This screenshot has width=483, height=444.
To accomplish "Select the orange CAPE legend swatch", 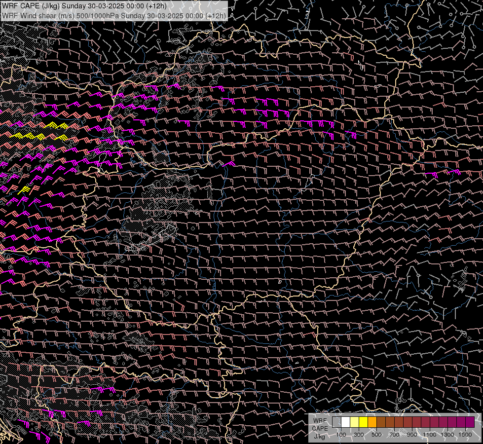I will (372, 422).
